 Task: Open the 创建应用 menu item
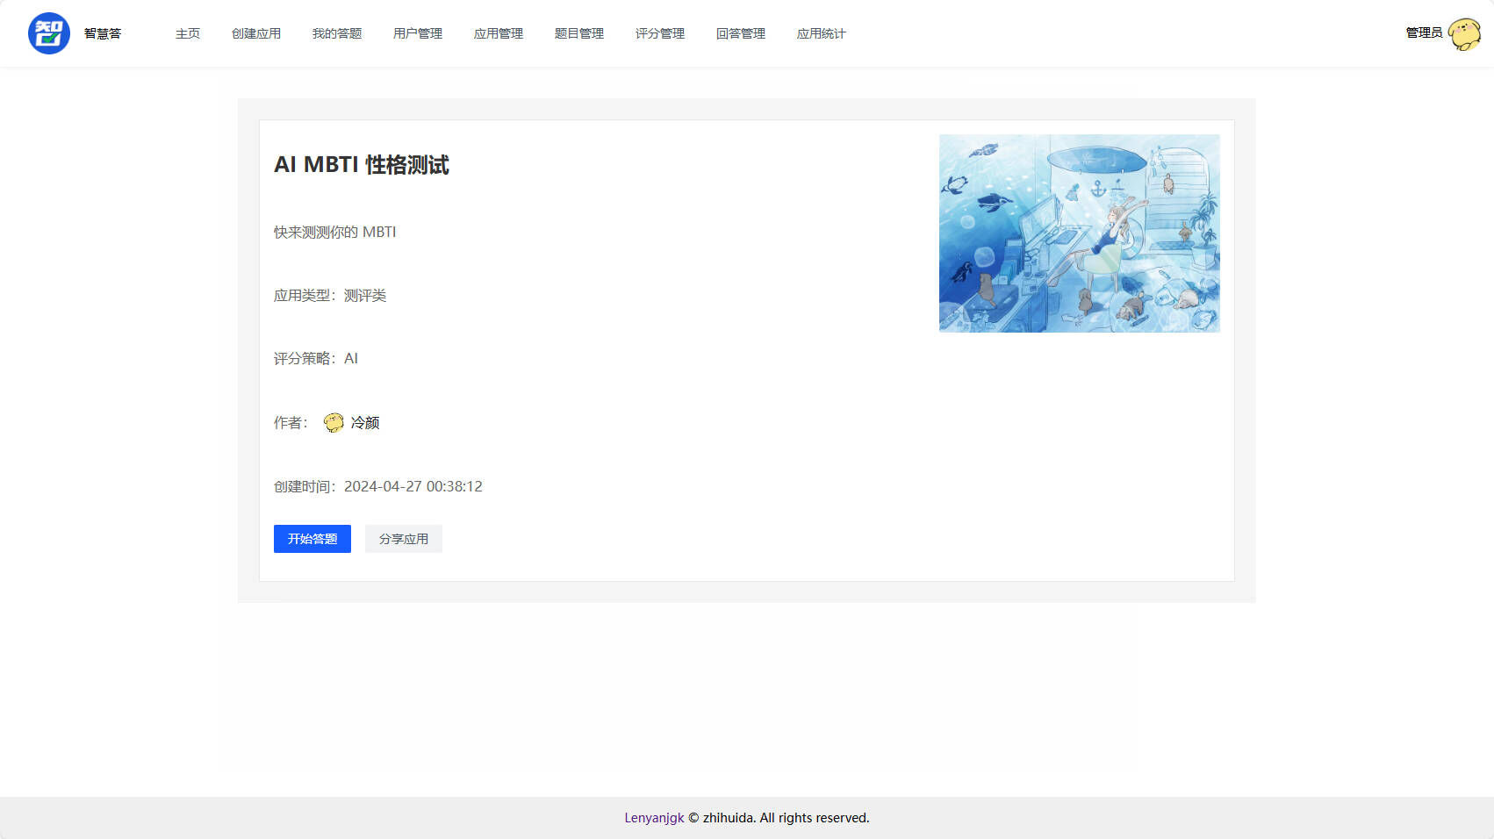pyautogui.click(x=256, y=33)
